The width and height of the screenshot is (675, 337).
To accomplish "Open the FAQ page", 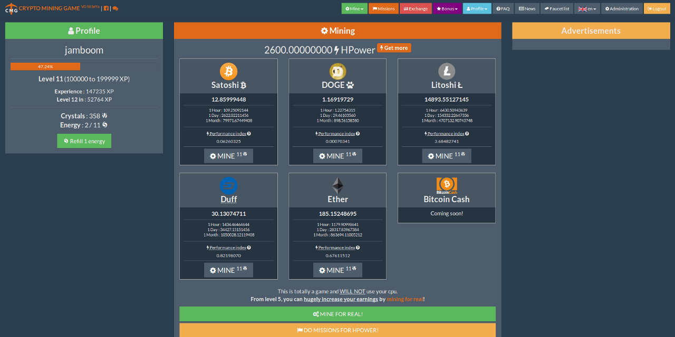I will click(503, 8).
